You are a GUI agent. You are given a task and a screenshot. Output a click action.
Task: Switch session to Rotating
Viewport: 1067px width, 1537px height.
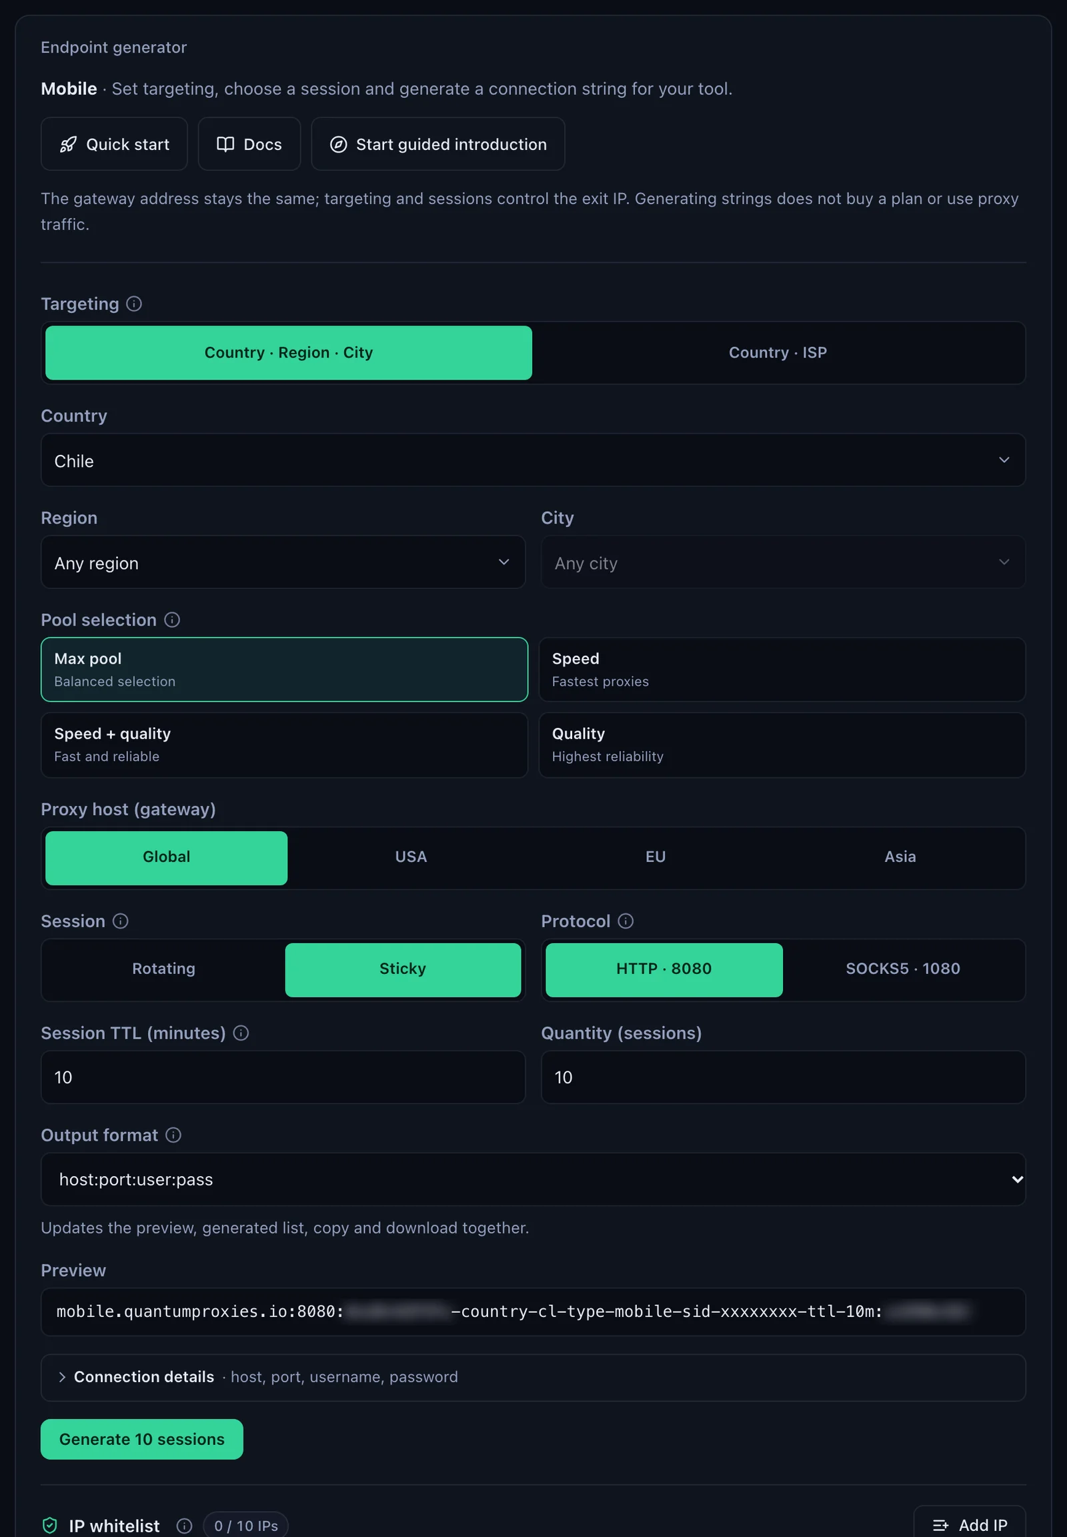pos(164,969)
